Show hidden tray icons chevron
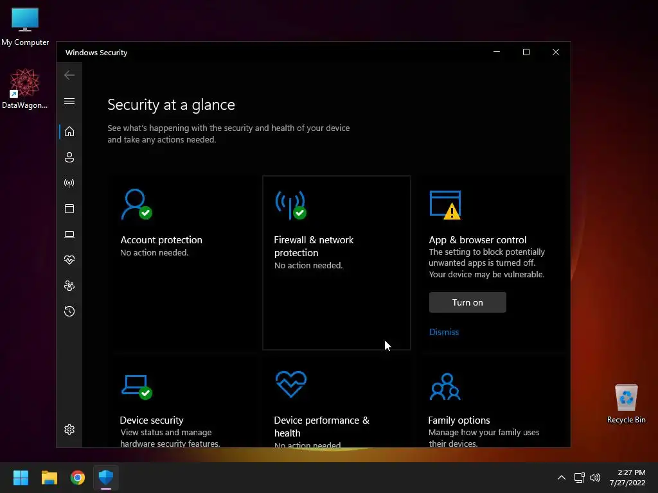Image resolution: width=658 pixels, height=493 pixels. pyautogui.click(x=562, y=478)
